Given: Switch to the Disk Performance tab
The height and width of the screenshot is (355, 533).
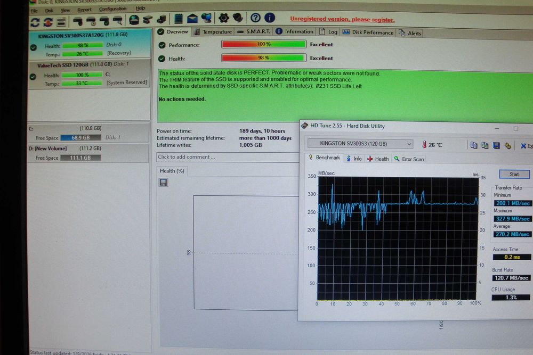Looking at the screenshot, I should click(367, 32).
